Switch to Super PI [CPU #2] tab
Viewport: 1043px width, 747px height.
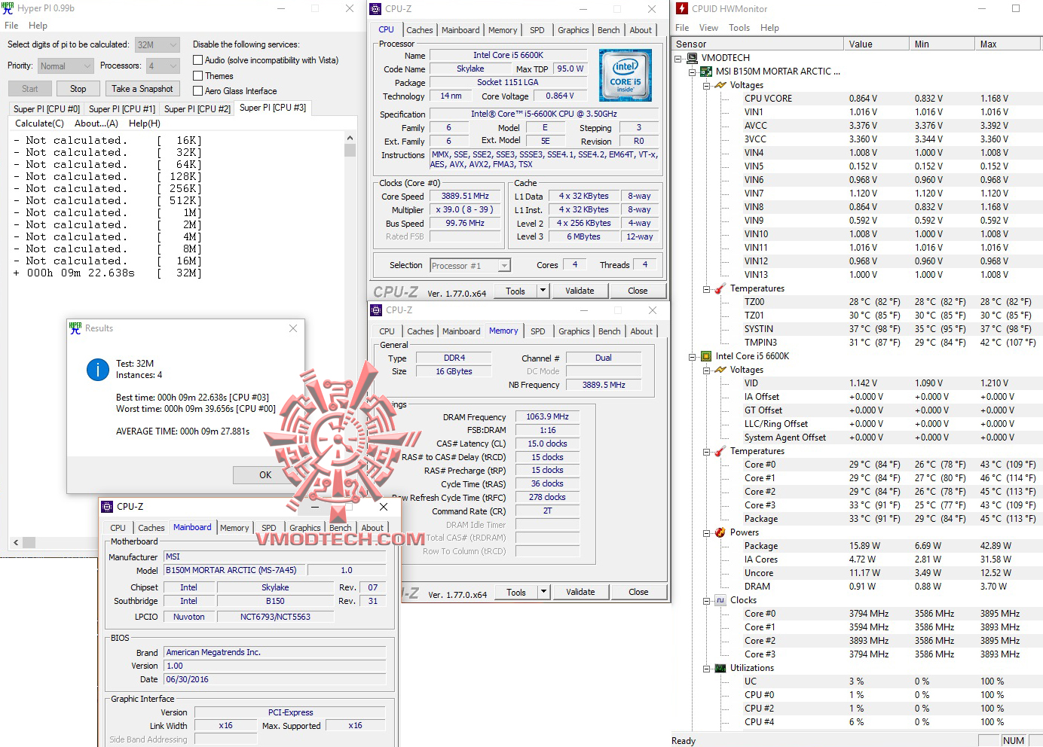point(197,109)
